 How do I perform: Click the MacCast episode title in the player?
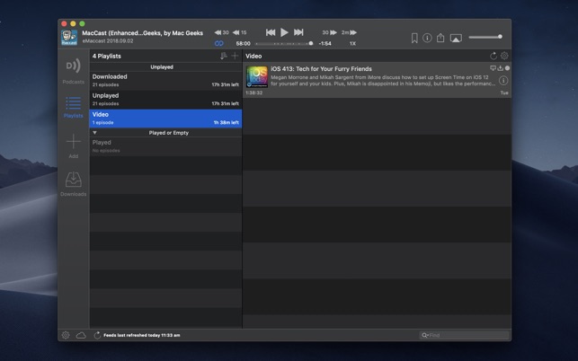142,33
